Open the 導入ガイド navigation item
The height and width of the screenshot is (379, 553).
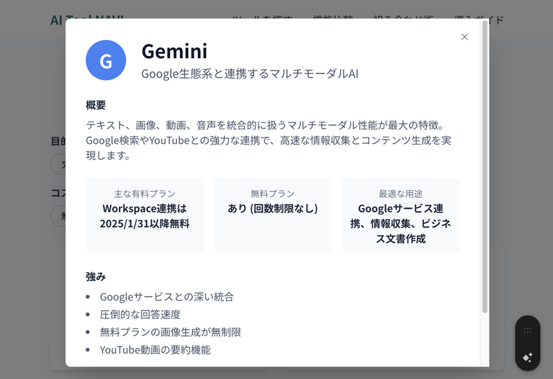[479, 19]
